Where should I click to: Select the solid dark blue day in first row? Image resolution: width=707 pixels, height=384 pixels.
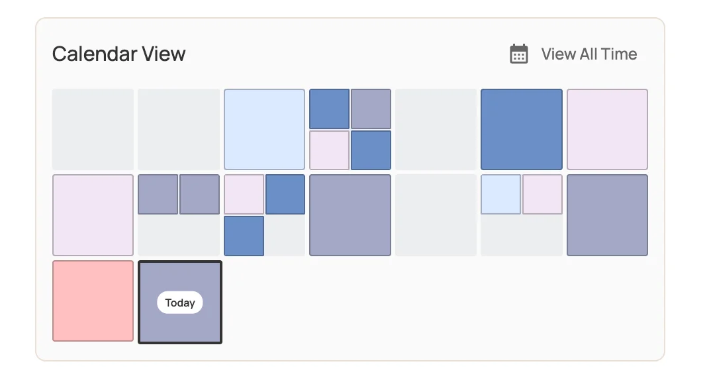click(x=521, y=129)
